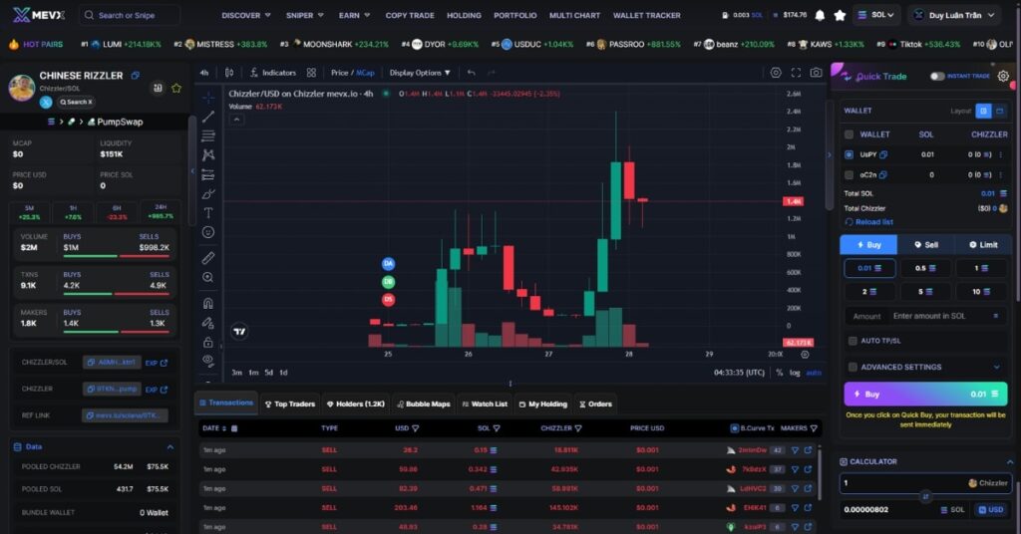
Task: Select the zoom in chart tool
Action: pyautogui.click(x=208, y=277)
